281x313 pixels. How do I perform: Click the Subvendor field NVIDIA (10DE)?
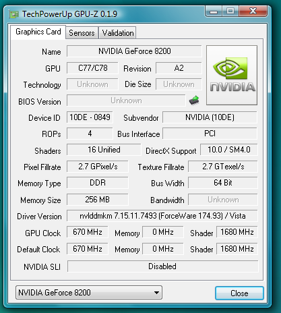(x=210, y=117)
